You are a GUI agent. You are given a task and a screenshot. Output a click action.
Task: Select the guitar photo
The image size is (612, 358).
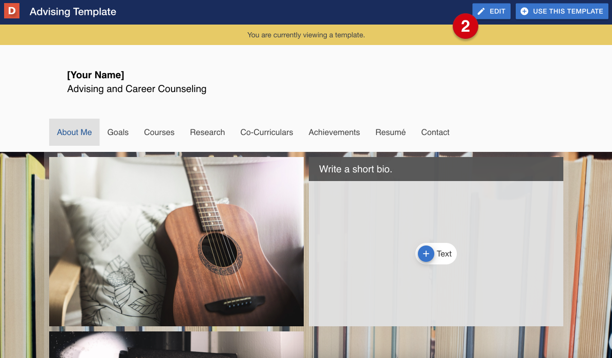pos(176,241)
